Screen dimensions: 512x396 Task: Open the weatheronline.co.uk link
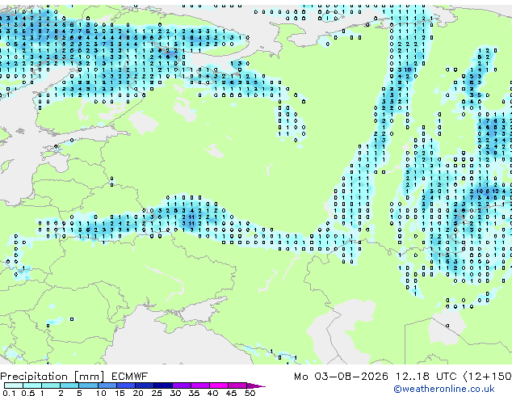coord(444,389)
